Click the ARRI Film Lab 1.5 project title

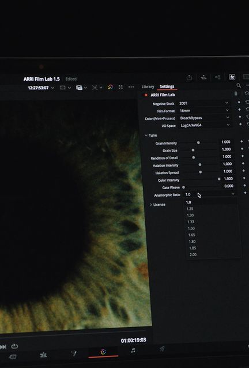(x=41, y=79)
